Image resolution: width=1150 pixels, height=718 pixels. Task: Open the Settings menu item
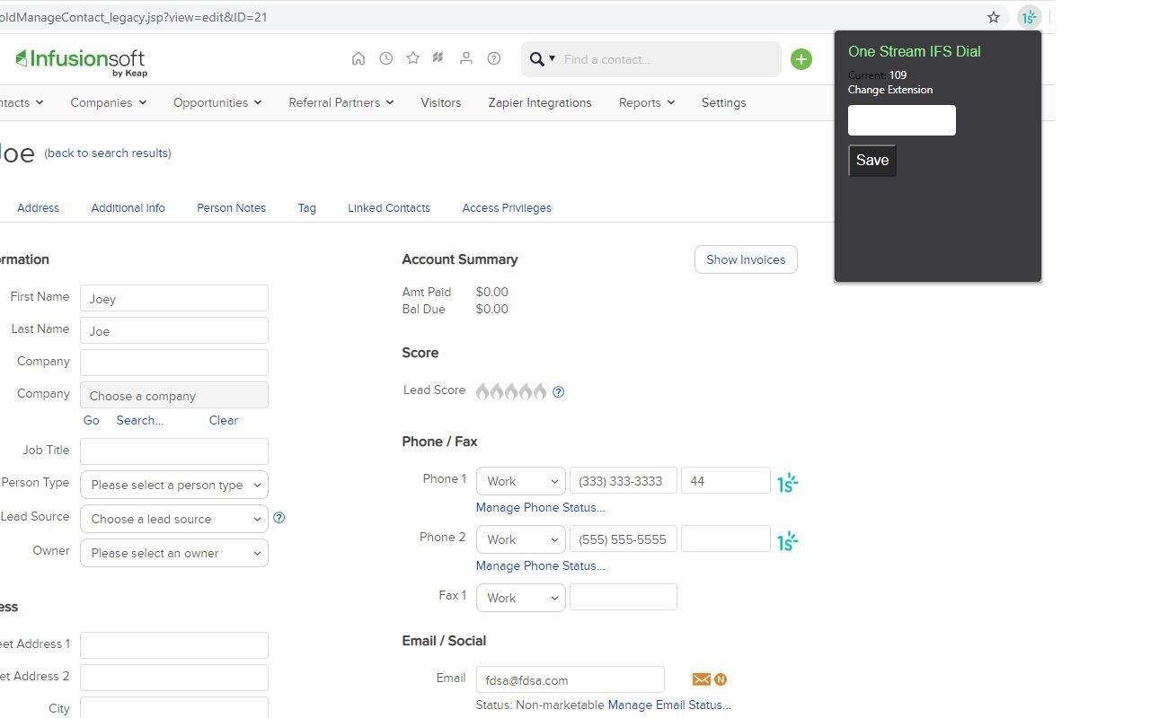tap(724, 102)
